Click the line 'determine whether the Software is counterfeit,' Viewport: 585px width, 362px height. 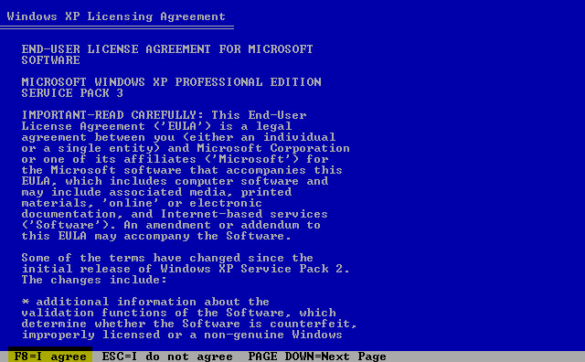click(x=189, y=324)
